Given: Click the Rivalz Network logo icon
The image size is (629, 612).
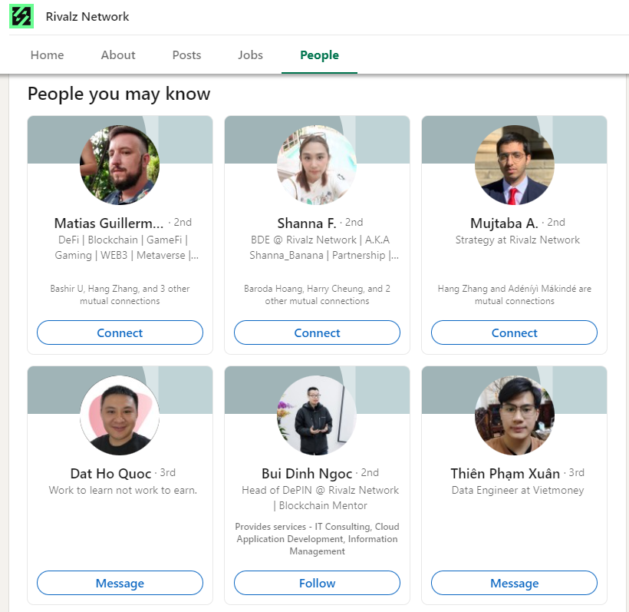Looking at the screenshot, I should (21, 17).
